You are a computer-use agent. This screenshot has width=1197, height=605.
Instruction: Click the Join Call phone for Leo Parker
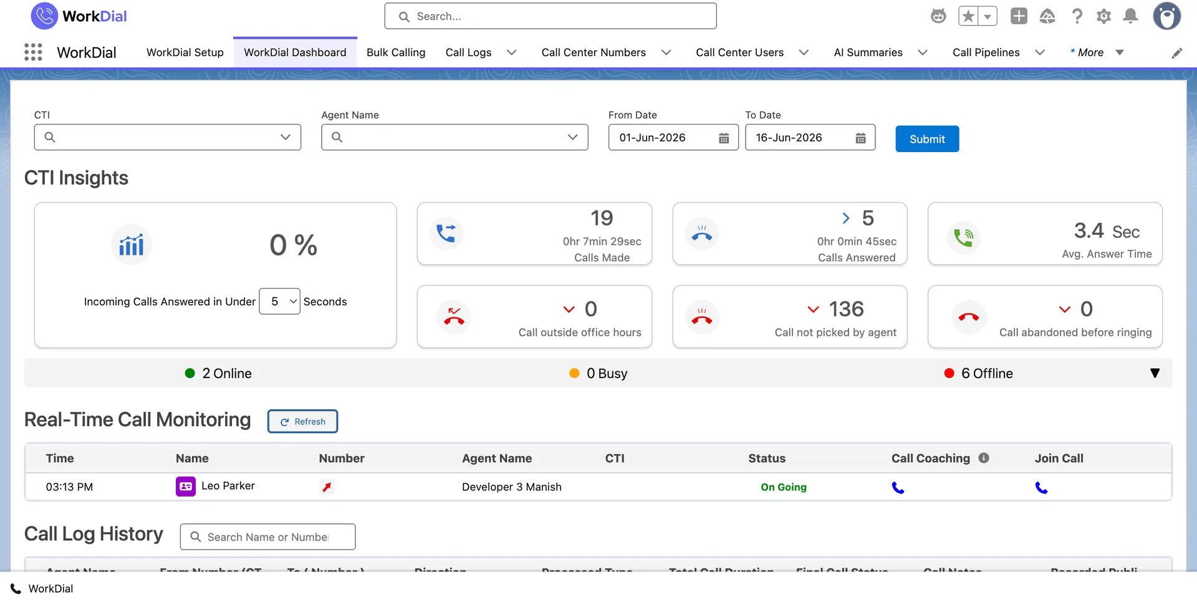1041,487
